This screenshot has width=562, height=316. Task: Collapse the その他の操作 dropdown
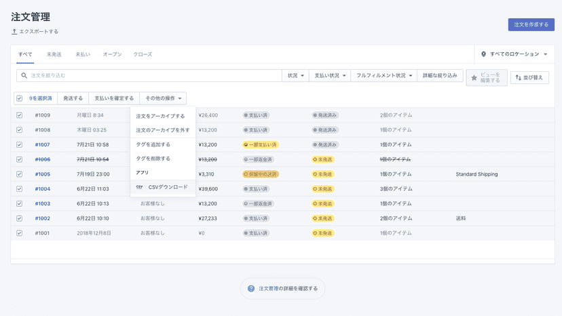pyautogui.click(x=163, y=98)
